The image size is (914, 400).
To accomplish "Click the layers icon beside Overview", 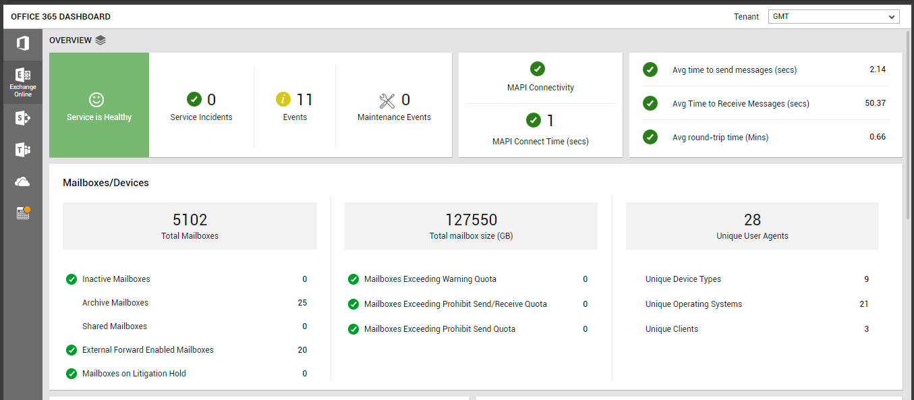I will tap(101, 40).
